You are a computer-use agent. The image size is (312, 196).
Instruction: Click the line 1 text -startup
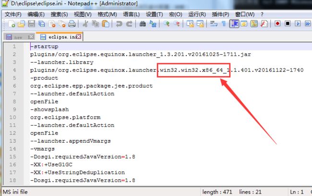(x=44, y=46)
